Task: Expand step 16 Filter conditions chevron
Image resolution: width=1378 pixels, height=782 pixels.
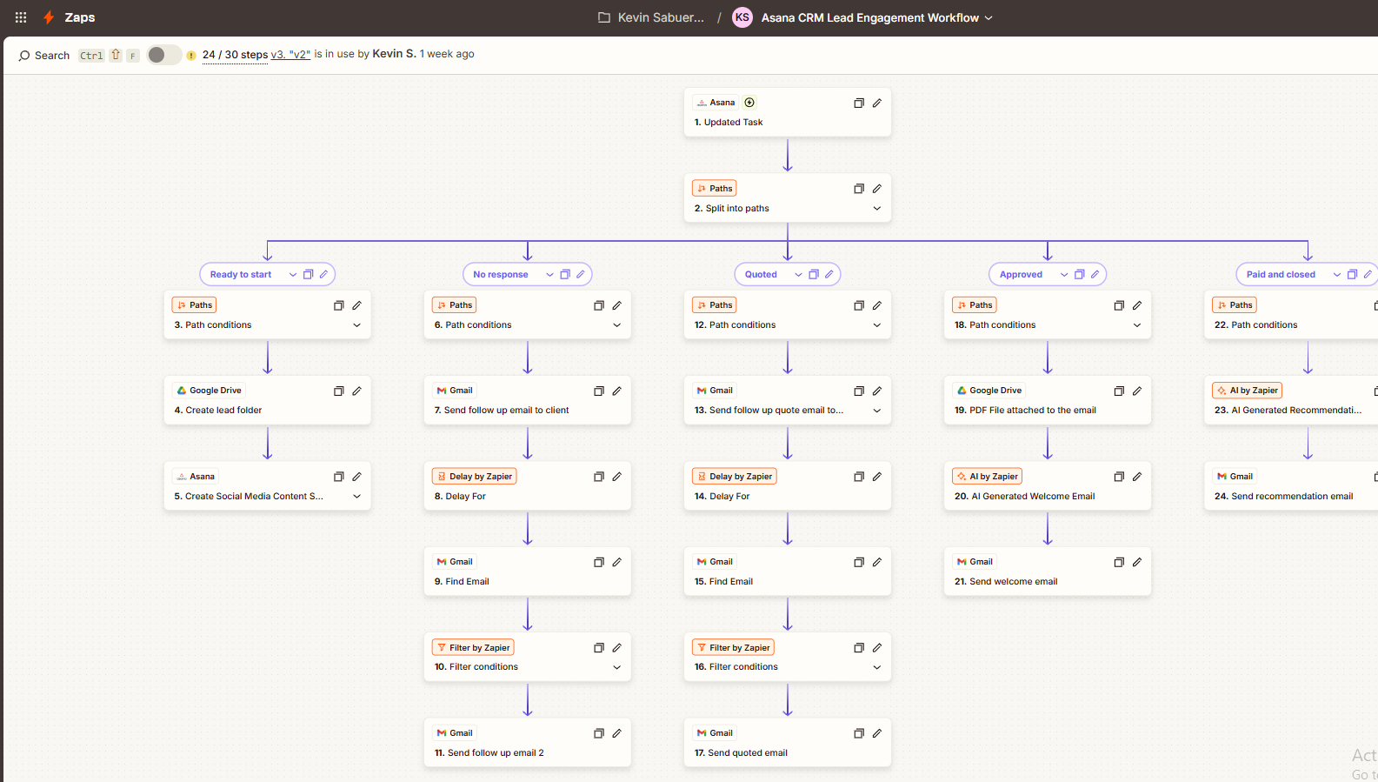Action: [877, 668]
